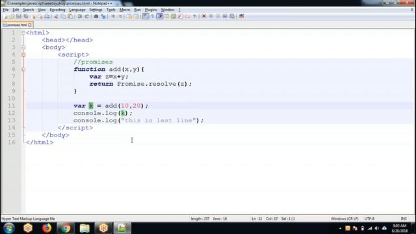This screenshot has width=416, height=234.
Task: Click the New file toolbar icon
Action: point(6,16)
